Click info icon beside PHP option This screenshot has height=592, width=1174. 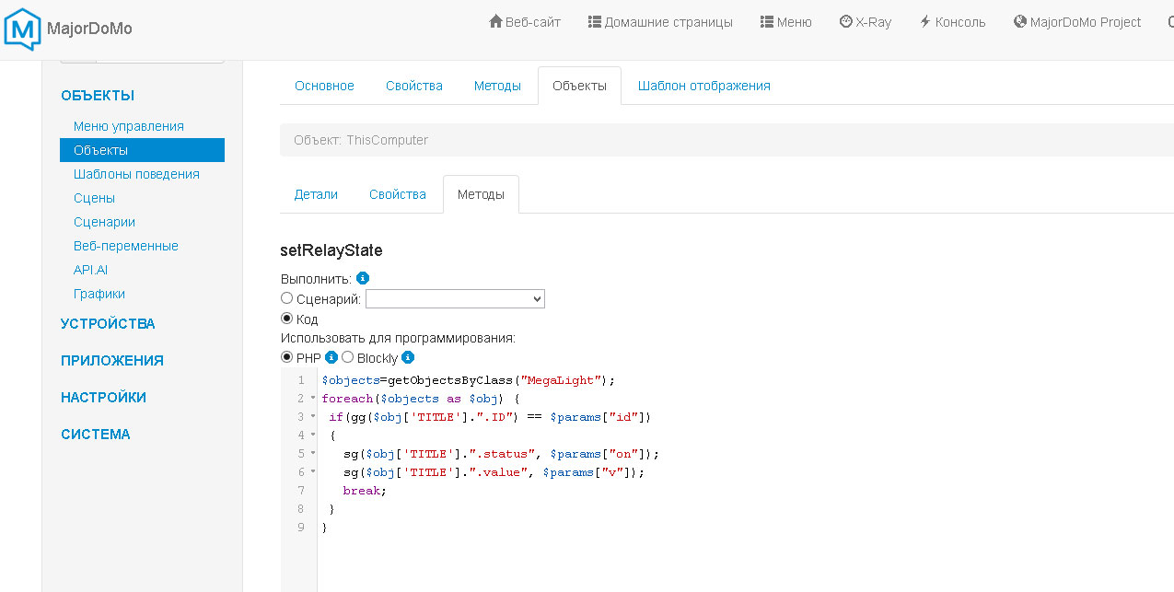point(331,357)
